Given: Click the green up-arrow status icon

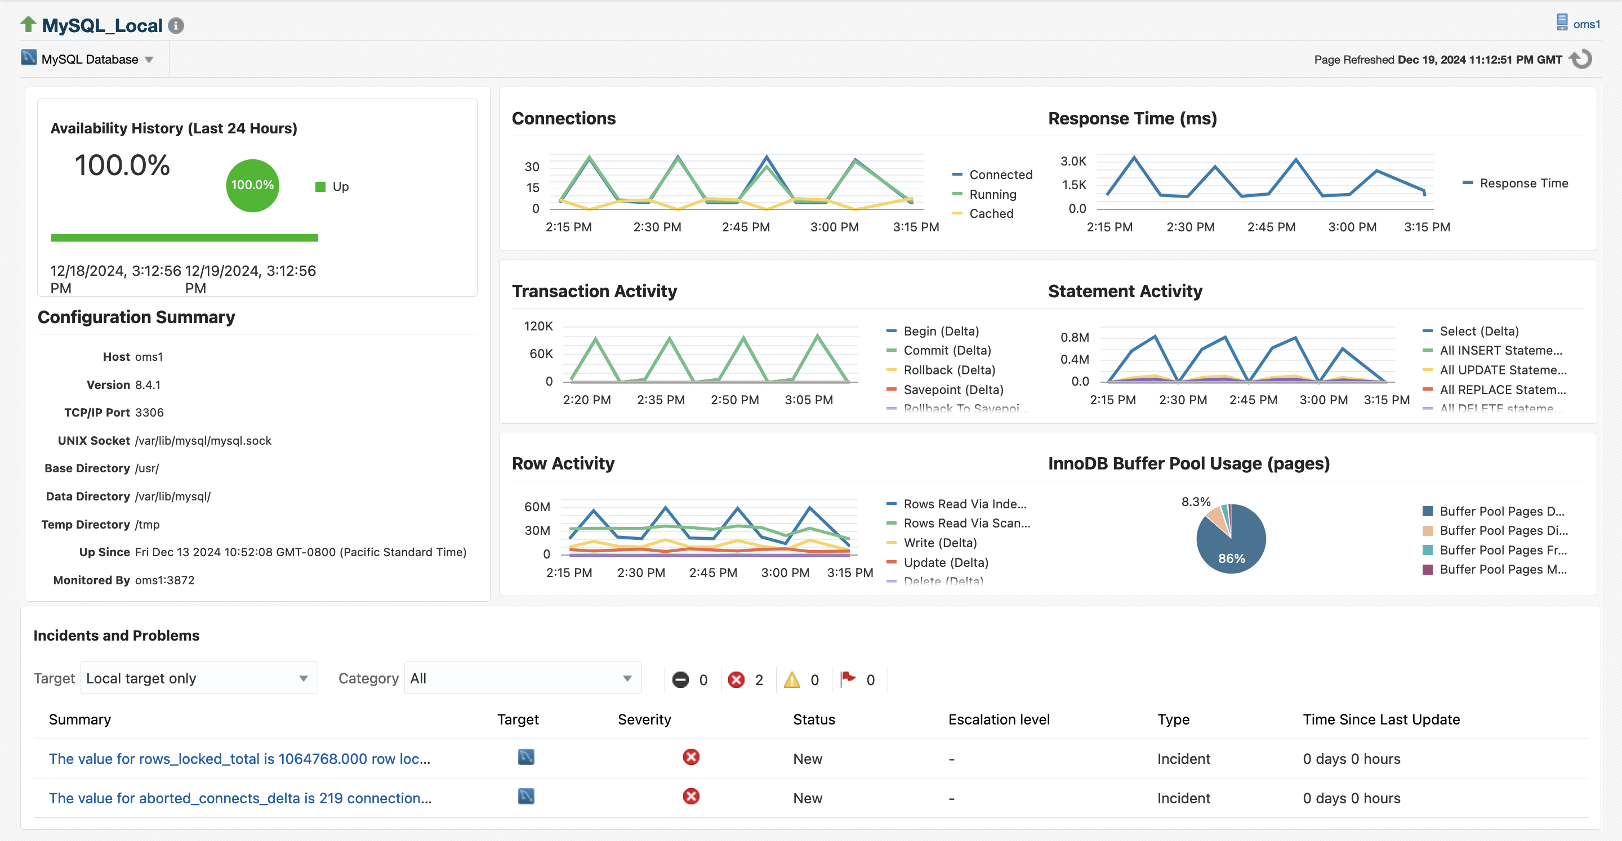Looking at the screenshot, I should click(x=28, y=25).
